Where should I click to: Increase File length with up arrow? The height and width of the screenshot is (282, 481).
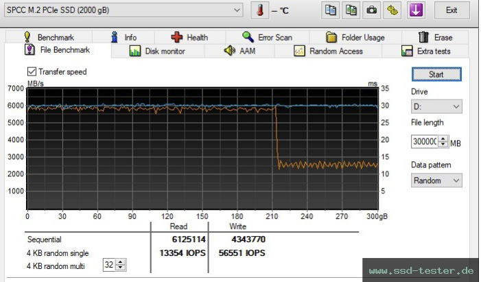point(443,139)
